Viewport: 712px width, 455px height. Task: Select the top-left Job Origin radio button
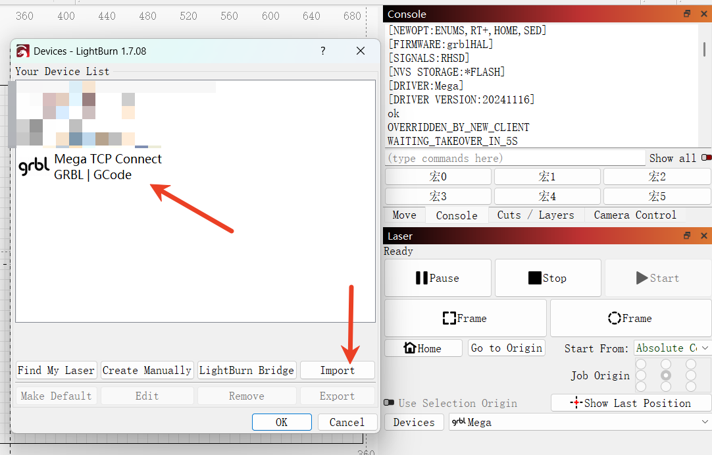[641, 364]
